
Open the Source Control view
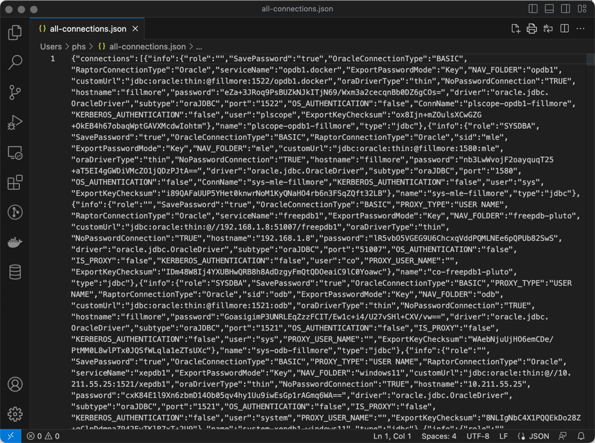[x=15, y=92]
